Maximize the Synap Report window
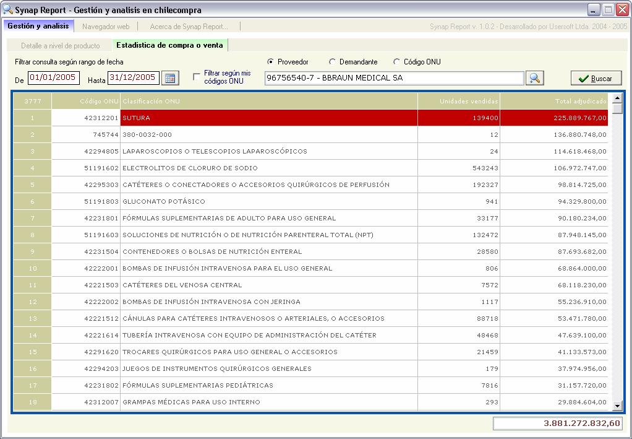632x439 pixels. point(608,10)
